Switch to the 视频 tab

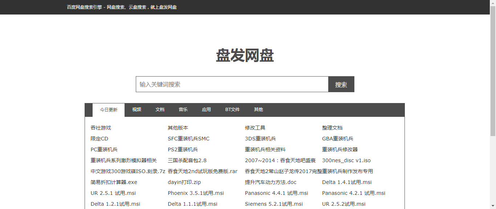click(137, 110)
